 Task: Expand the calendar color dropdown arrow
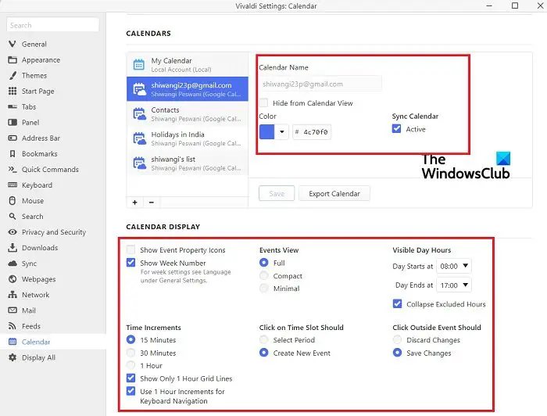click(x=282, y=132)
